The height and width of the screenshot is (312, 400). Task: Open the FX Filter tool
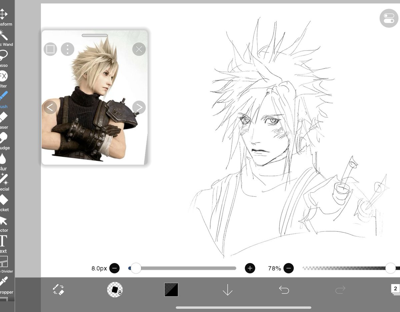(x=3, y=79)
